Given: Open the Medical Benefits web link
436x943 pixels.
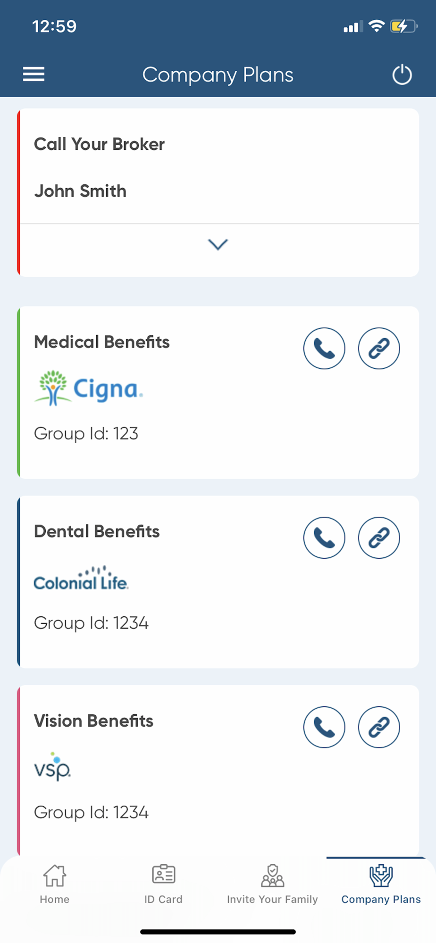Looking at the screenshot, I should (379, 348).
